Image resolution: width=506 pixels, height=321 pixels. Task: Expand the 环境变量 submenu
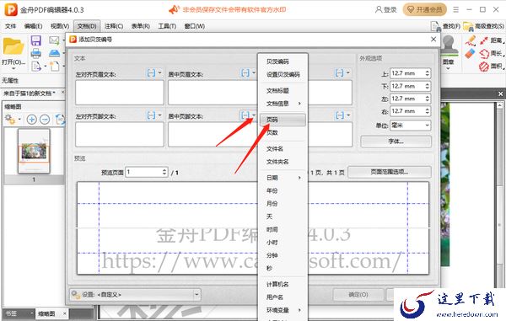point(283,310)
